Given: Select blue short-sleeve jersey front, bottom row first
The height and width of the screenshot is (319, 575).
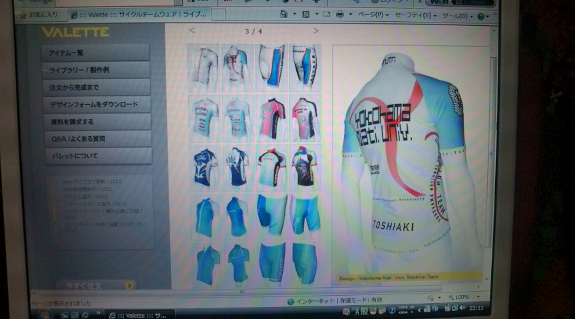Looking at the screenshot, I should (206, 265).
